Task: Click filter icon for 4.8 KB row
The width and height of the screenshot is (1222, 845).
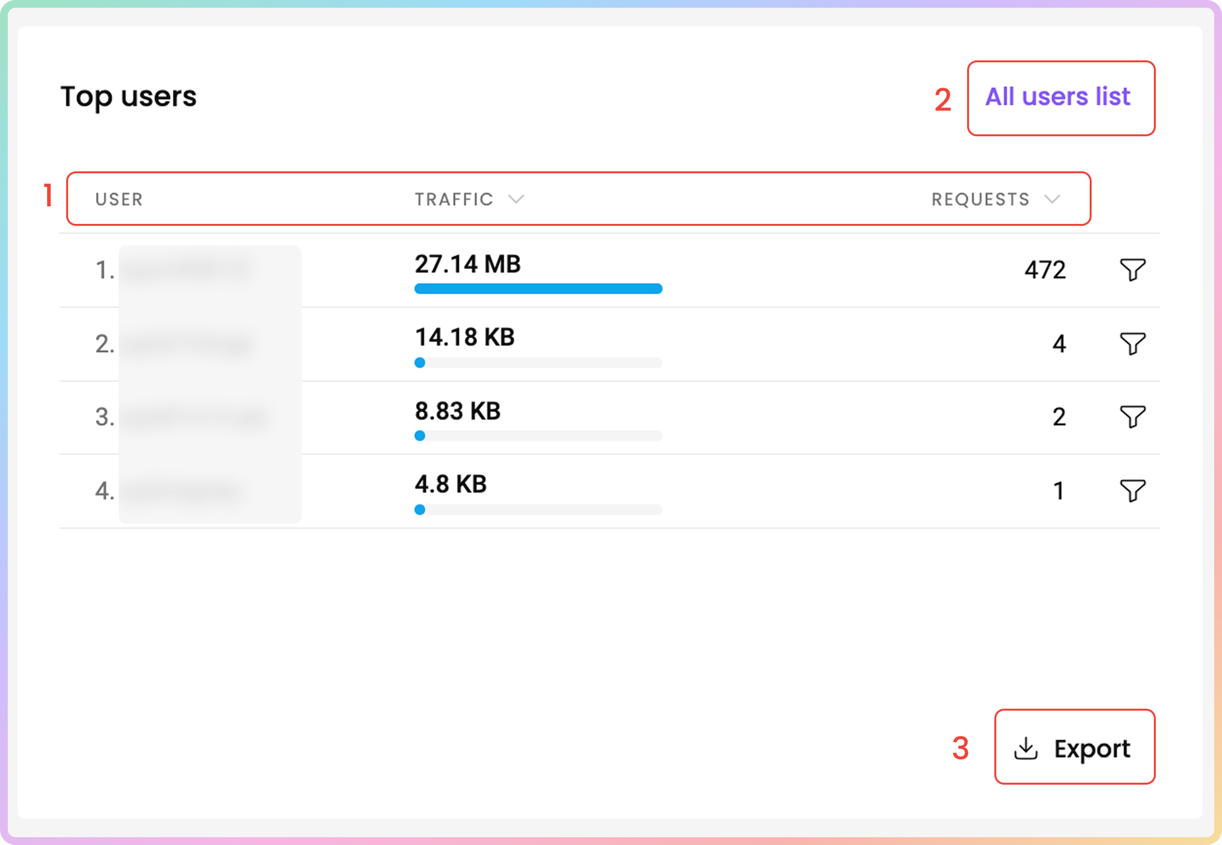Action: point(1132,491)
